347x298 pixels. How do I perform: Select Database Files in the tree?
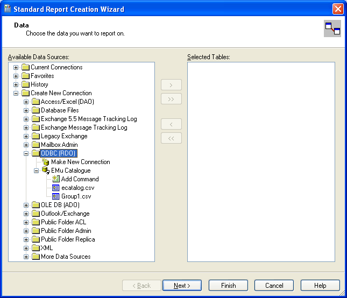tap(60, 110)
